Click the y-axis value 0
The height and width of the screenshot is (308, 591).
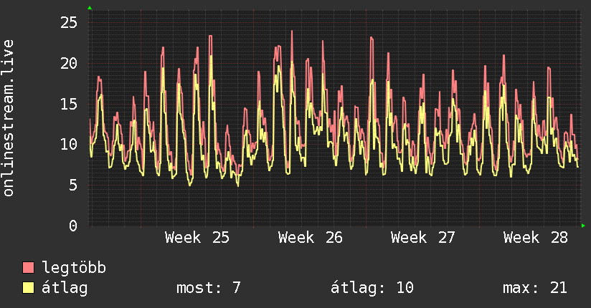pyautogui.click(x=73, y=226)
